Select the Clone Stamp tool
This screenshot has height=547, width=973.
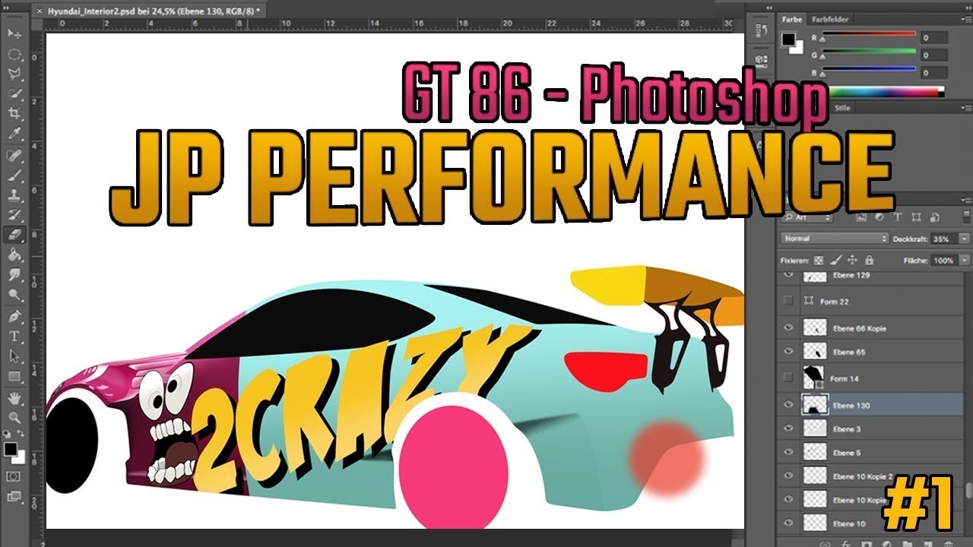point(14,195)
